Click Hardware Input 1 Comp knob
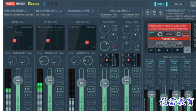196x111 pixels. point(12,60)
